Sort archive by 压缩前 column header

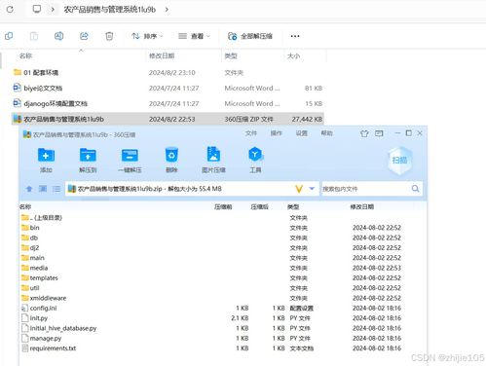(223, 206)
